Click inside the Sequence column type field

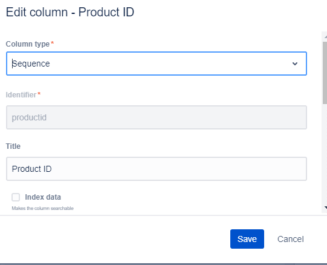(157, 64)
